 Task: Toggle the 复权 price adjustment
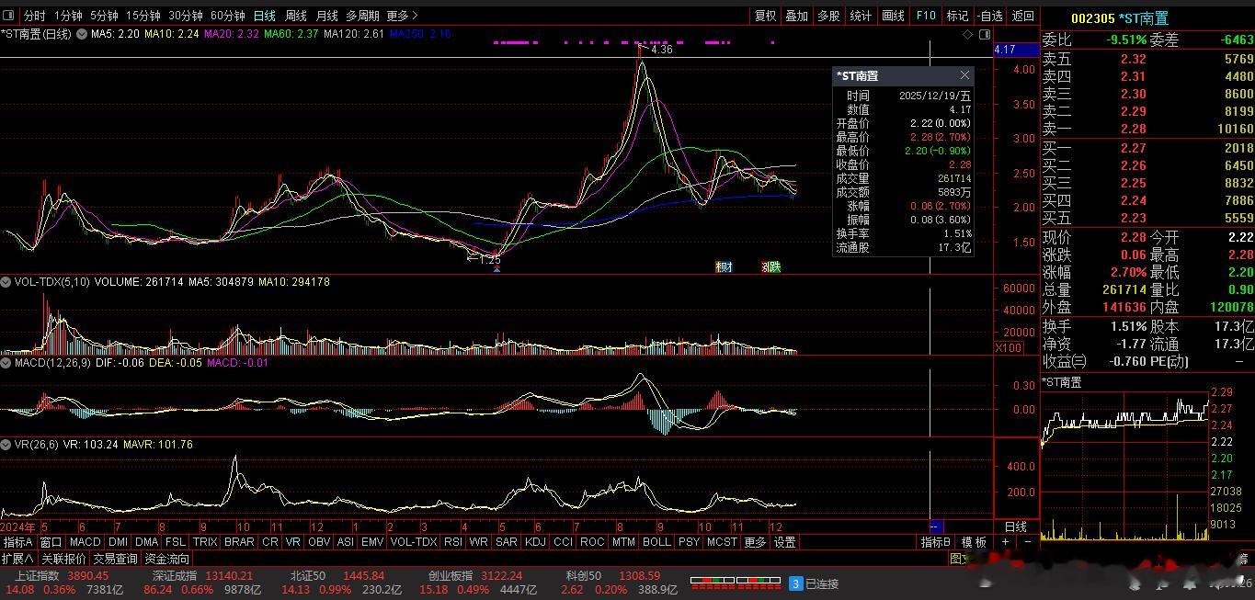tap(765, 16)
